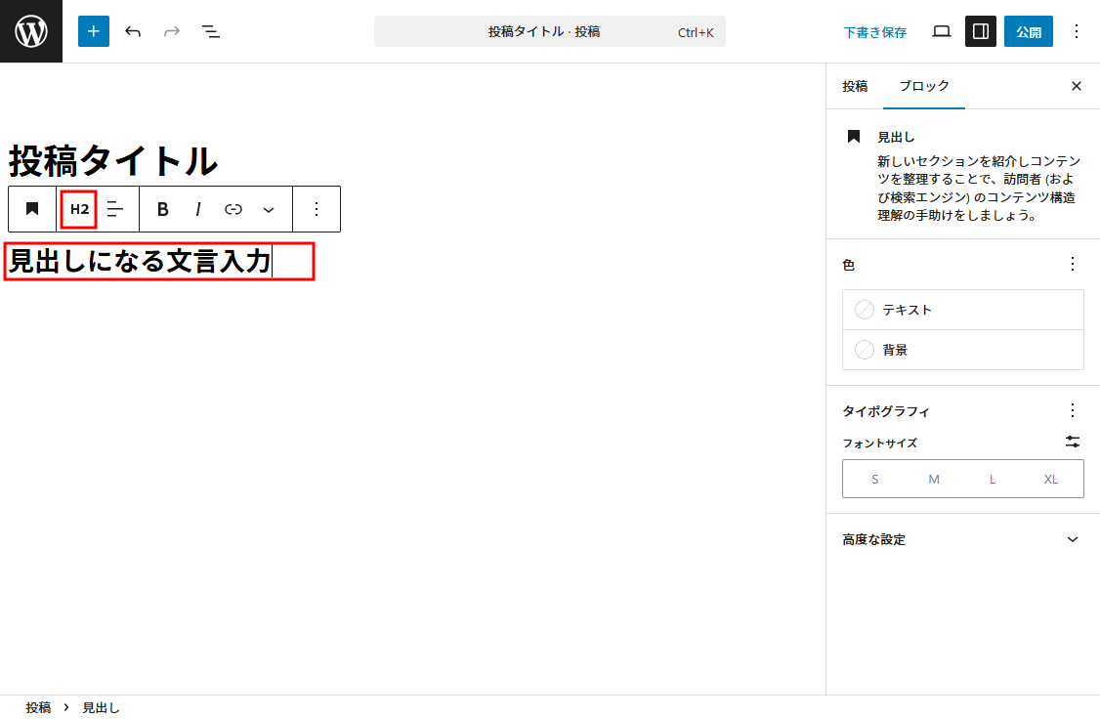Viewport: 1100px width, 719px height.
Task: Redo the last undone change
Action: pyautogui.click(x=172, y=31)
